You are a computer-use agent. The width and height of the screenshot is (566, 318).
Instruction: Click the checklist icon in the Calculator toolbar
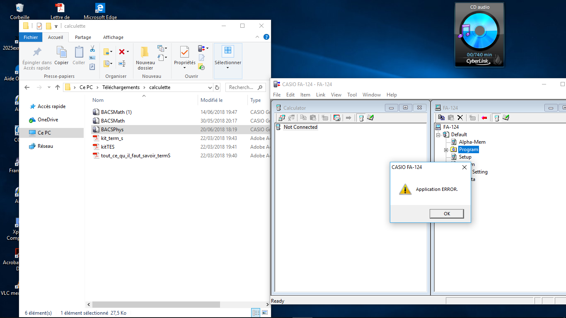tap(370, 118)
